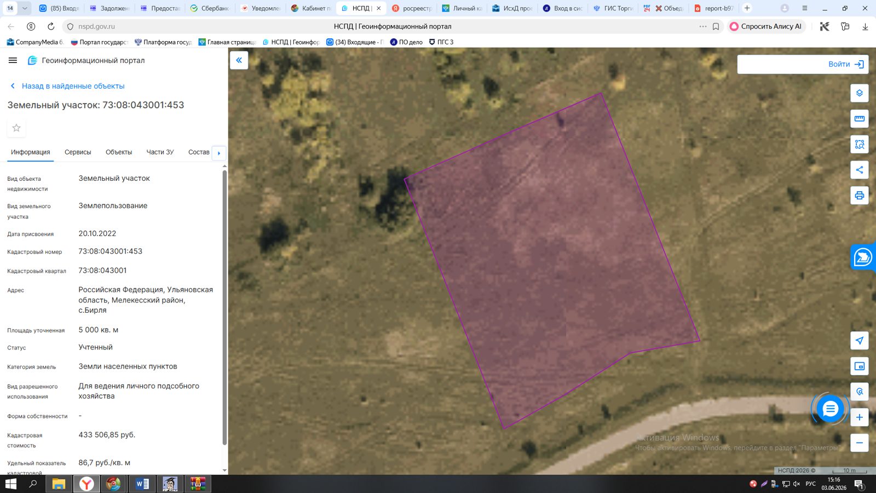Select the ruler measurement tool
The height and width of the screenshot is (493, 876).
(x=859, y=119)
